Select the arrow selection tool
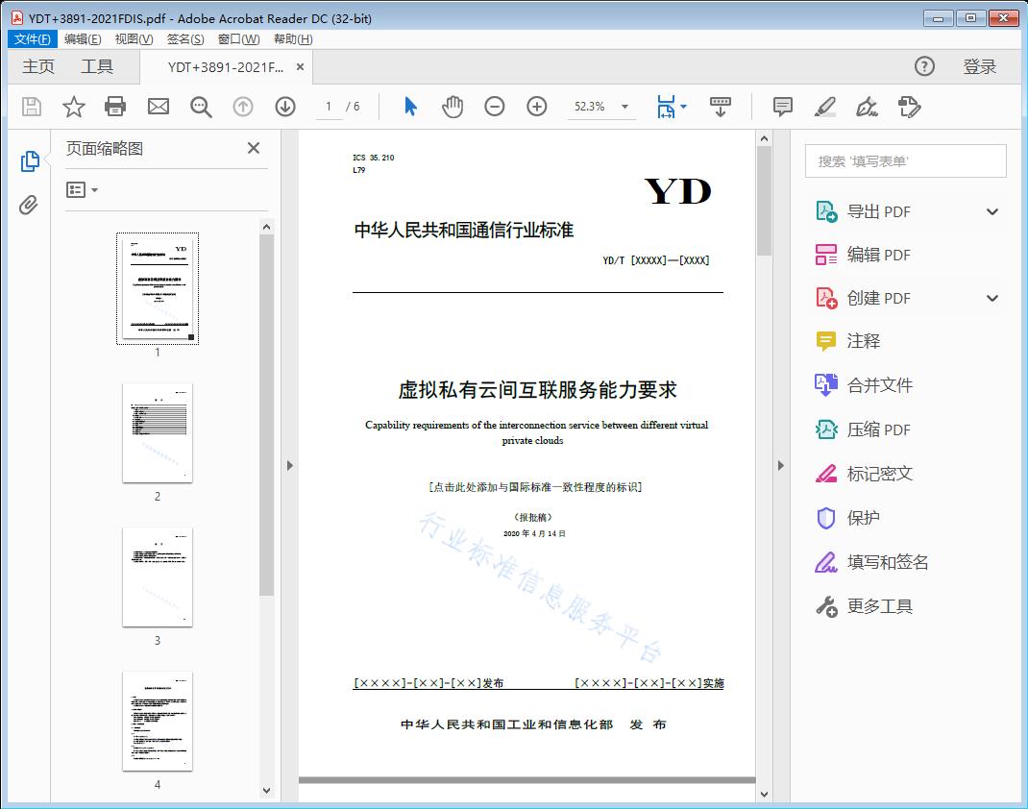The height and width of the screenshot is (809, 1028). (408, 107)
